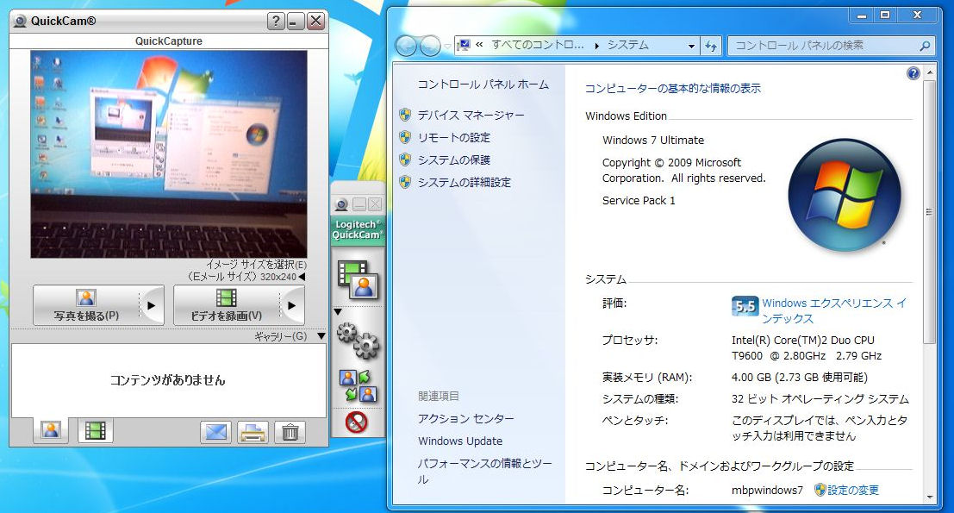Open システムの保護
The width and height of the screenshot is (954, 513).
pos(454,160)
